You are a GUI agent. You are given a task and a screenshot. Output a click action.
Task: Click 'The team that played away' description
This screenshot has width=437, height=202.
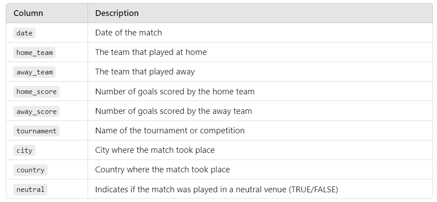tap(145, 72)
